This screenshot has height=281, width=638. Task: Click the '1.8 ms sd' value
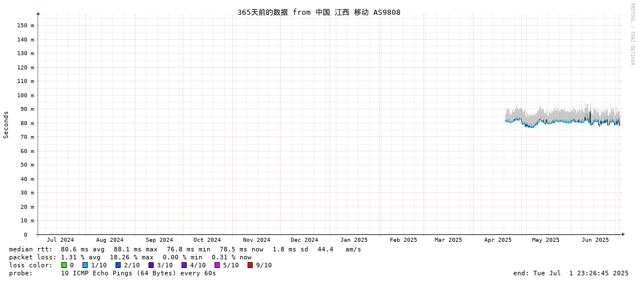290,249
